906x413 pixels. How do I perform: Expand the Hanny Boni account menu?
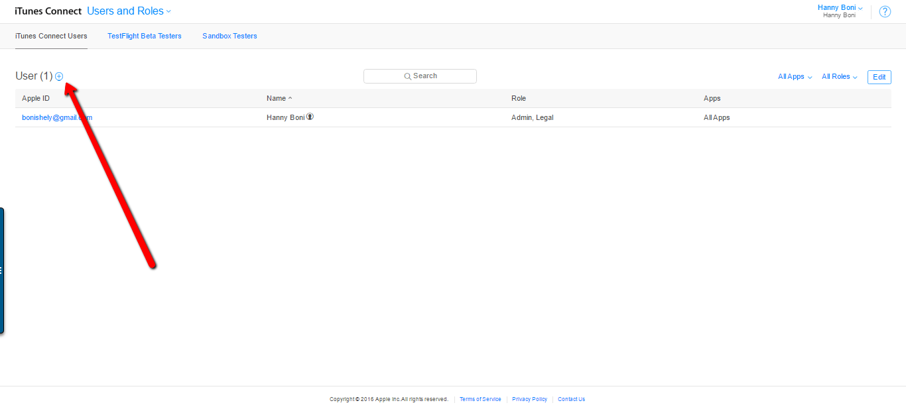840,8
